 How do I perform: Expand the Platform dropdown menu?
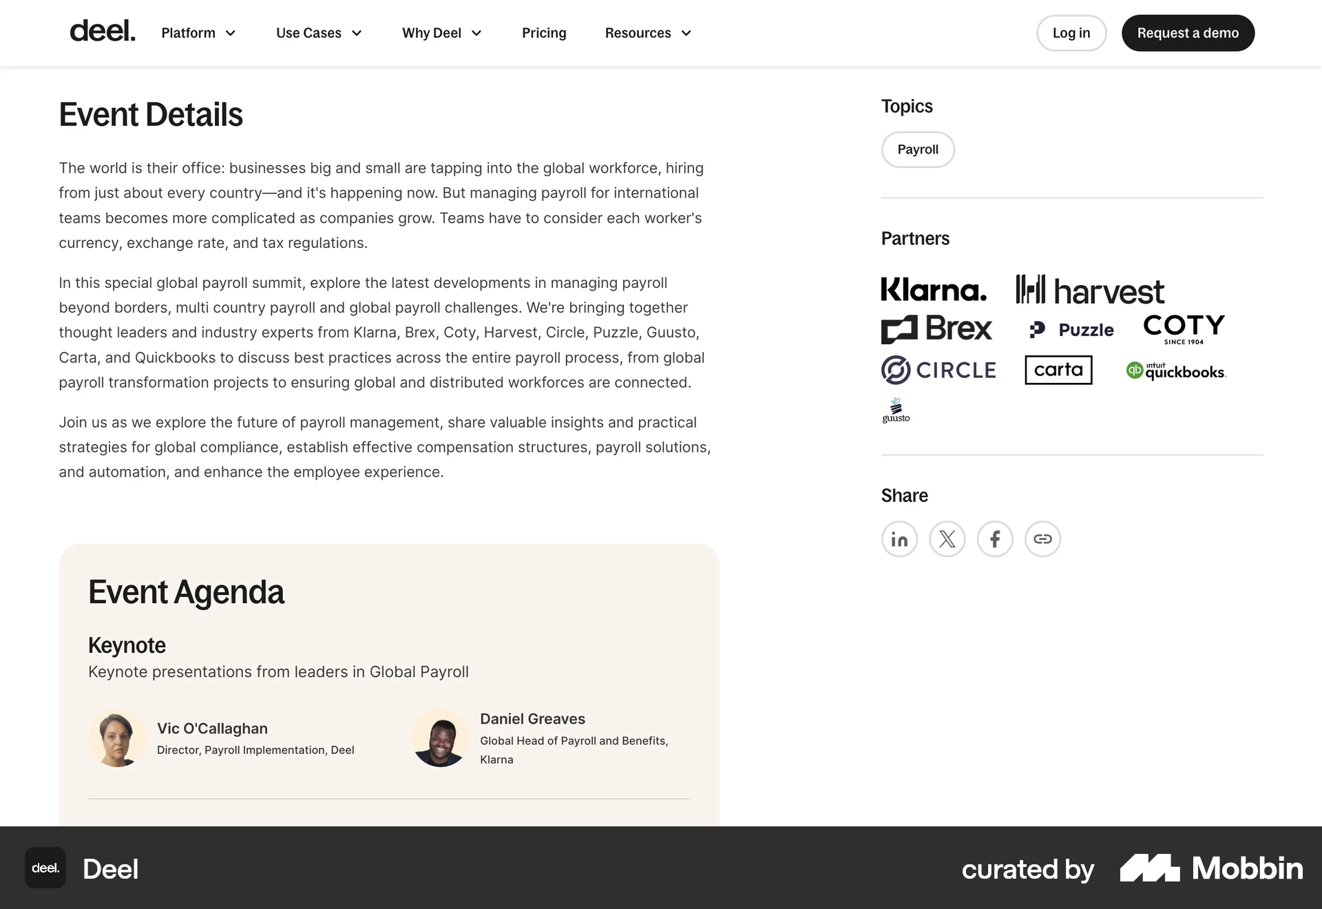(x=198, y=33)
